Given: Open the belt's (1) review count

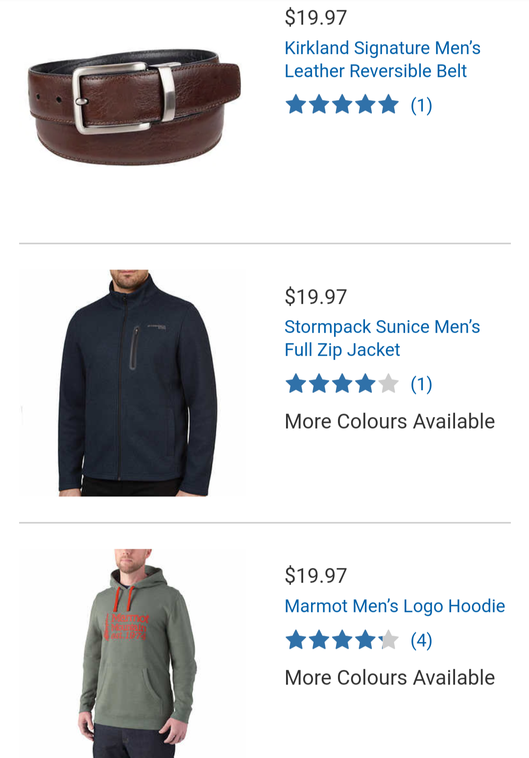Looking at the screenshot, I should click(421, 105).
